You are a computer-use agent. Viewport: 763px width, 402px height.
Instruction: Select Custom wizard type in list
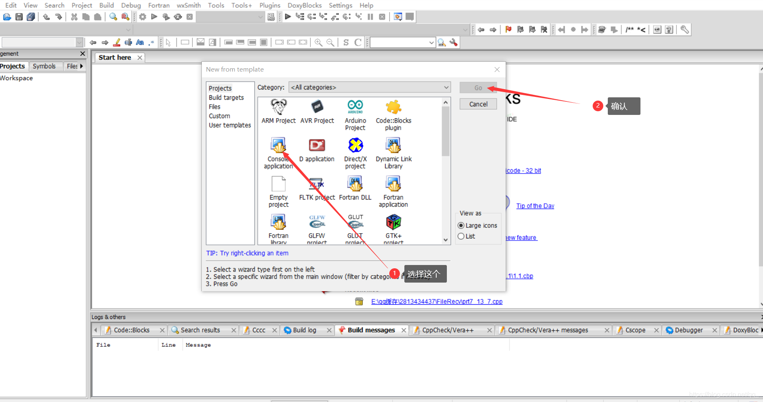pyautogui.click(x=219, y=116)
